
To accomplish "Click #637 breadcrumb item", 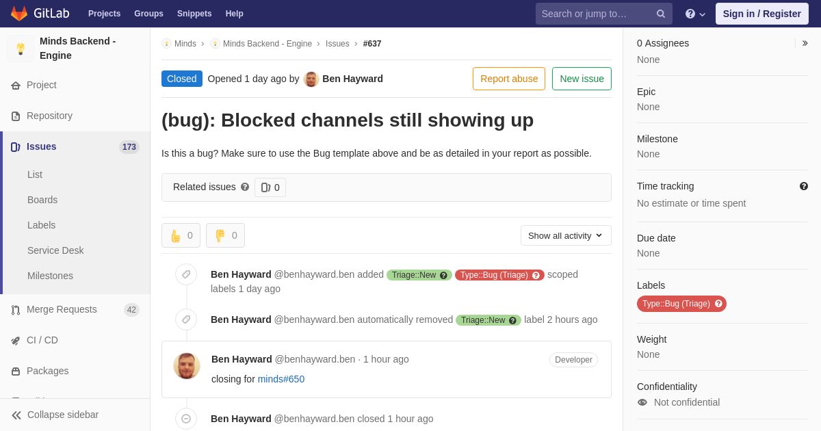I will click(372, 44).
